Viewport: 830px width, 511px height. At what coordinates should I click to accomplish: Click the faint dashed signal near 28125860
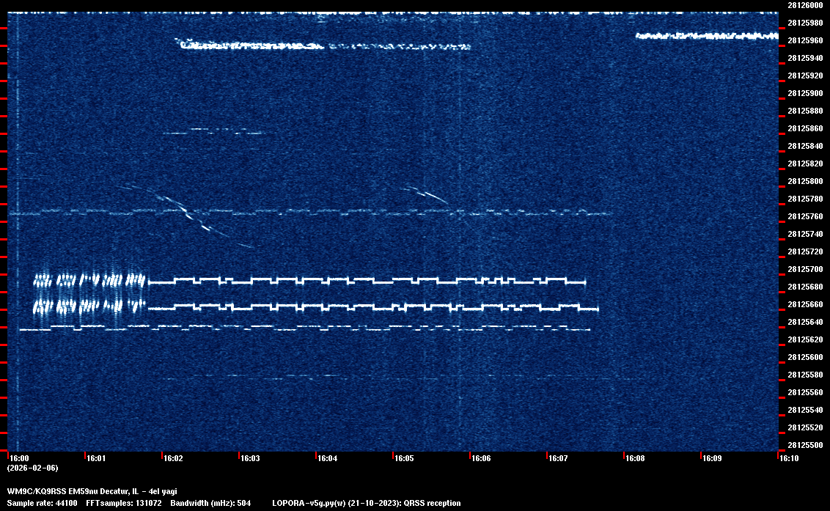213,131
